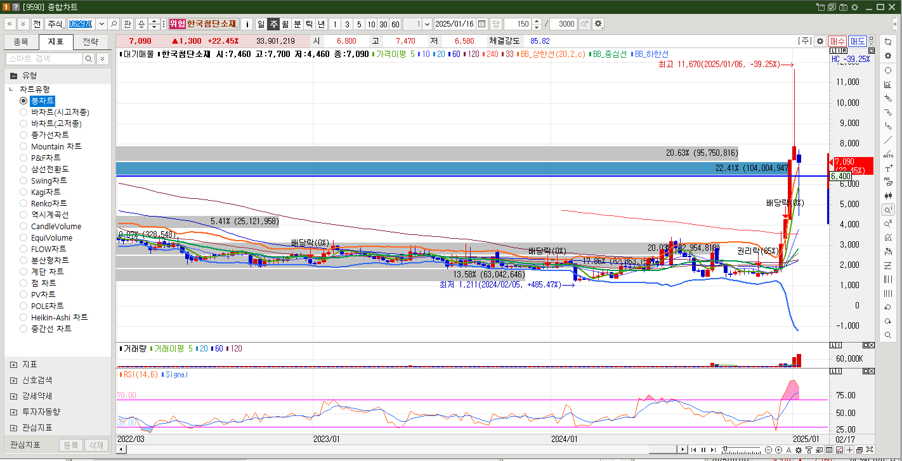Choose Mountain 차트 chart type

(23, 146)
